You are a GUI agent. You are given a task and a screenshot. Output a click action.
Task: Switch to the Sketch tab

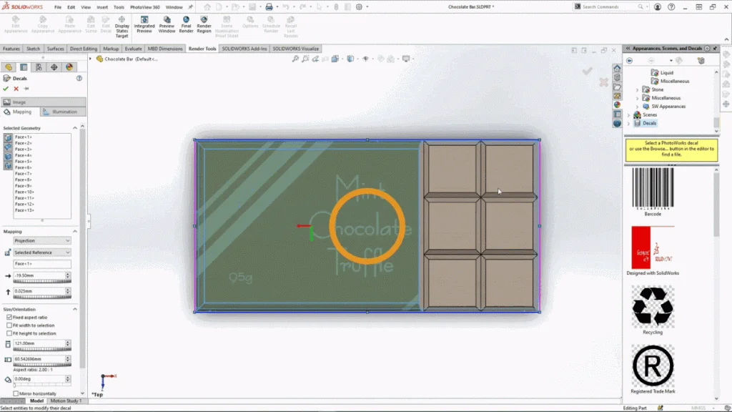[34, 49]
